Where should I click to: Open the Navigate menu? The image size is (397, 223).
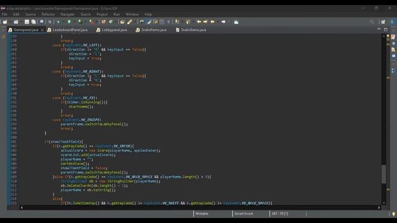(x=68, y=14)
